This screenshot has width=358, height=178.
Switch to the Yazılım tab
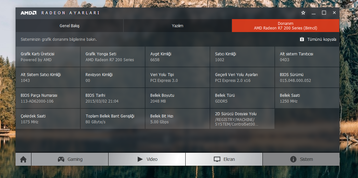pos(178,26)
